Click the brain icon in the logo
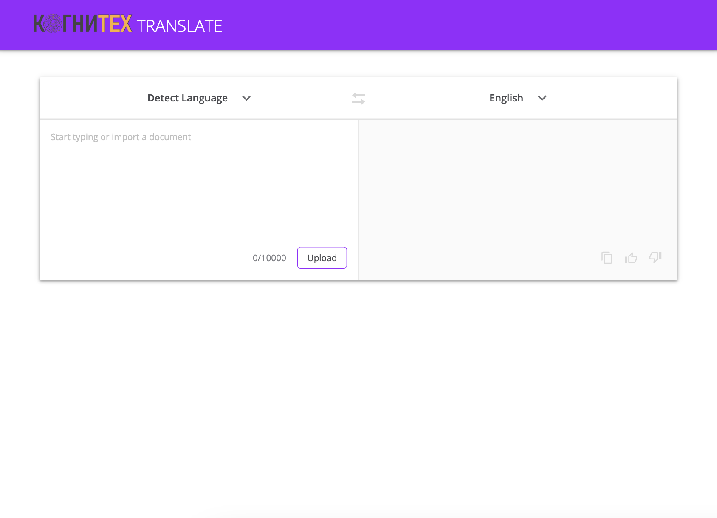The height and width of the screenshot is (518, 717). coord(53,23)
